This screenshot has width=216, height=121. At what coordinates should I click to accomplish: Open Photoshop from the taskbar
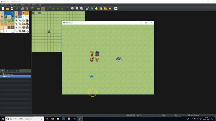tap(63, 119)
